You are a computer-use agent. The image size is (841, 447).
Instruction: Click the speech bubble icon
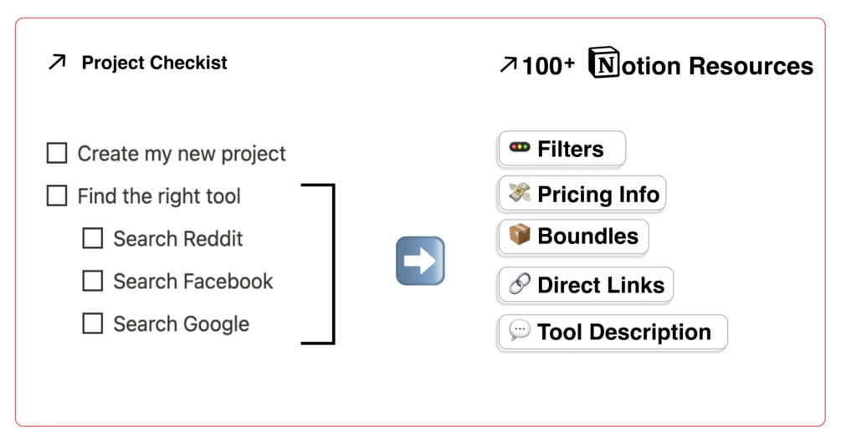click(x=520, y=331)
